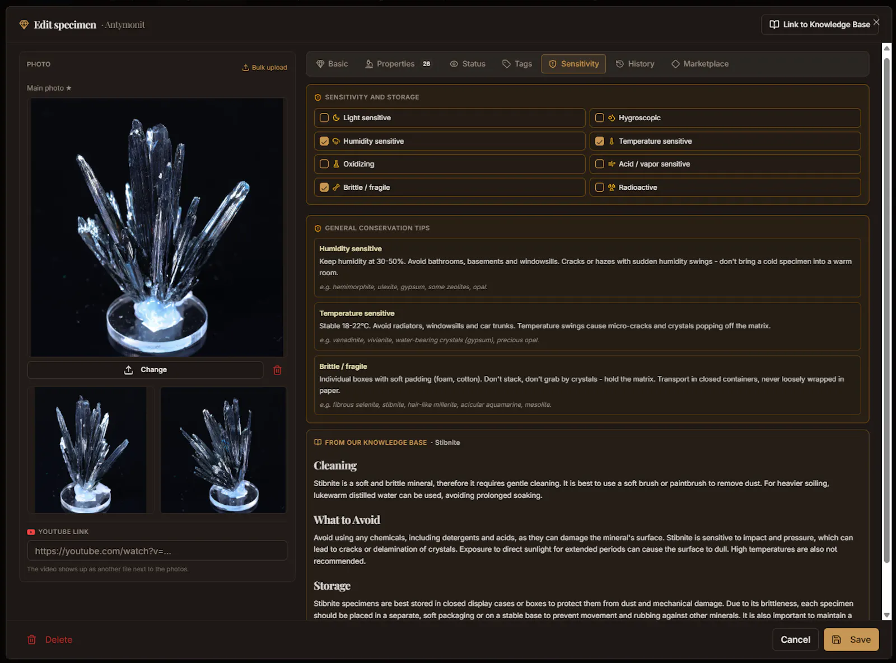Open the History tab
896x663 pixels.
point(635,64)
